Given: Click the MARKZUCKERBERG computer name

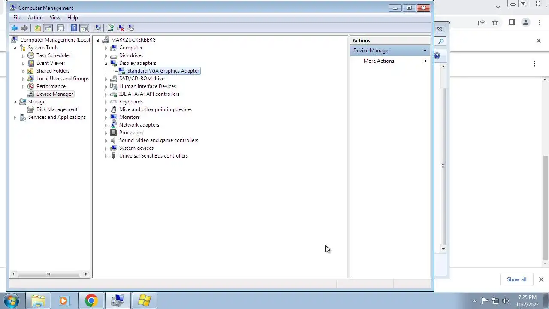Looking at the screenshot, I should coord(133,40).
